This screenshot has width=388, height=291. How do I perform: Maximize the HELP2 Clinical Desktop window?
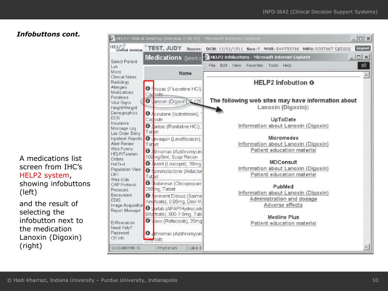tap(361, 38)
